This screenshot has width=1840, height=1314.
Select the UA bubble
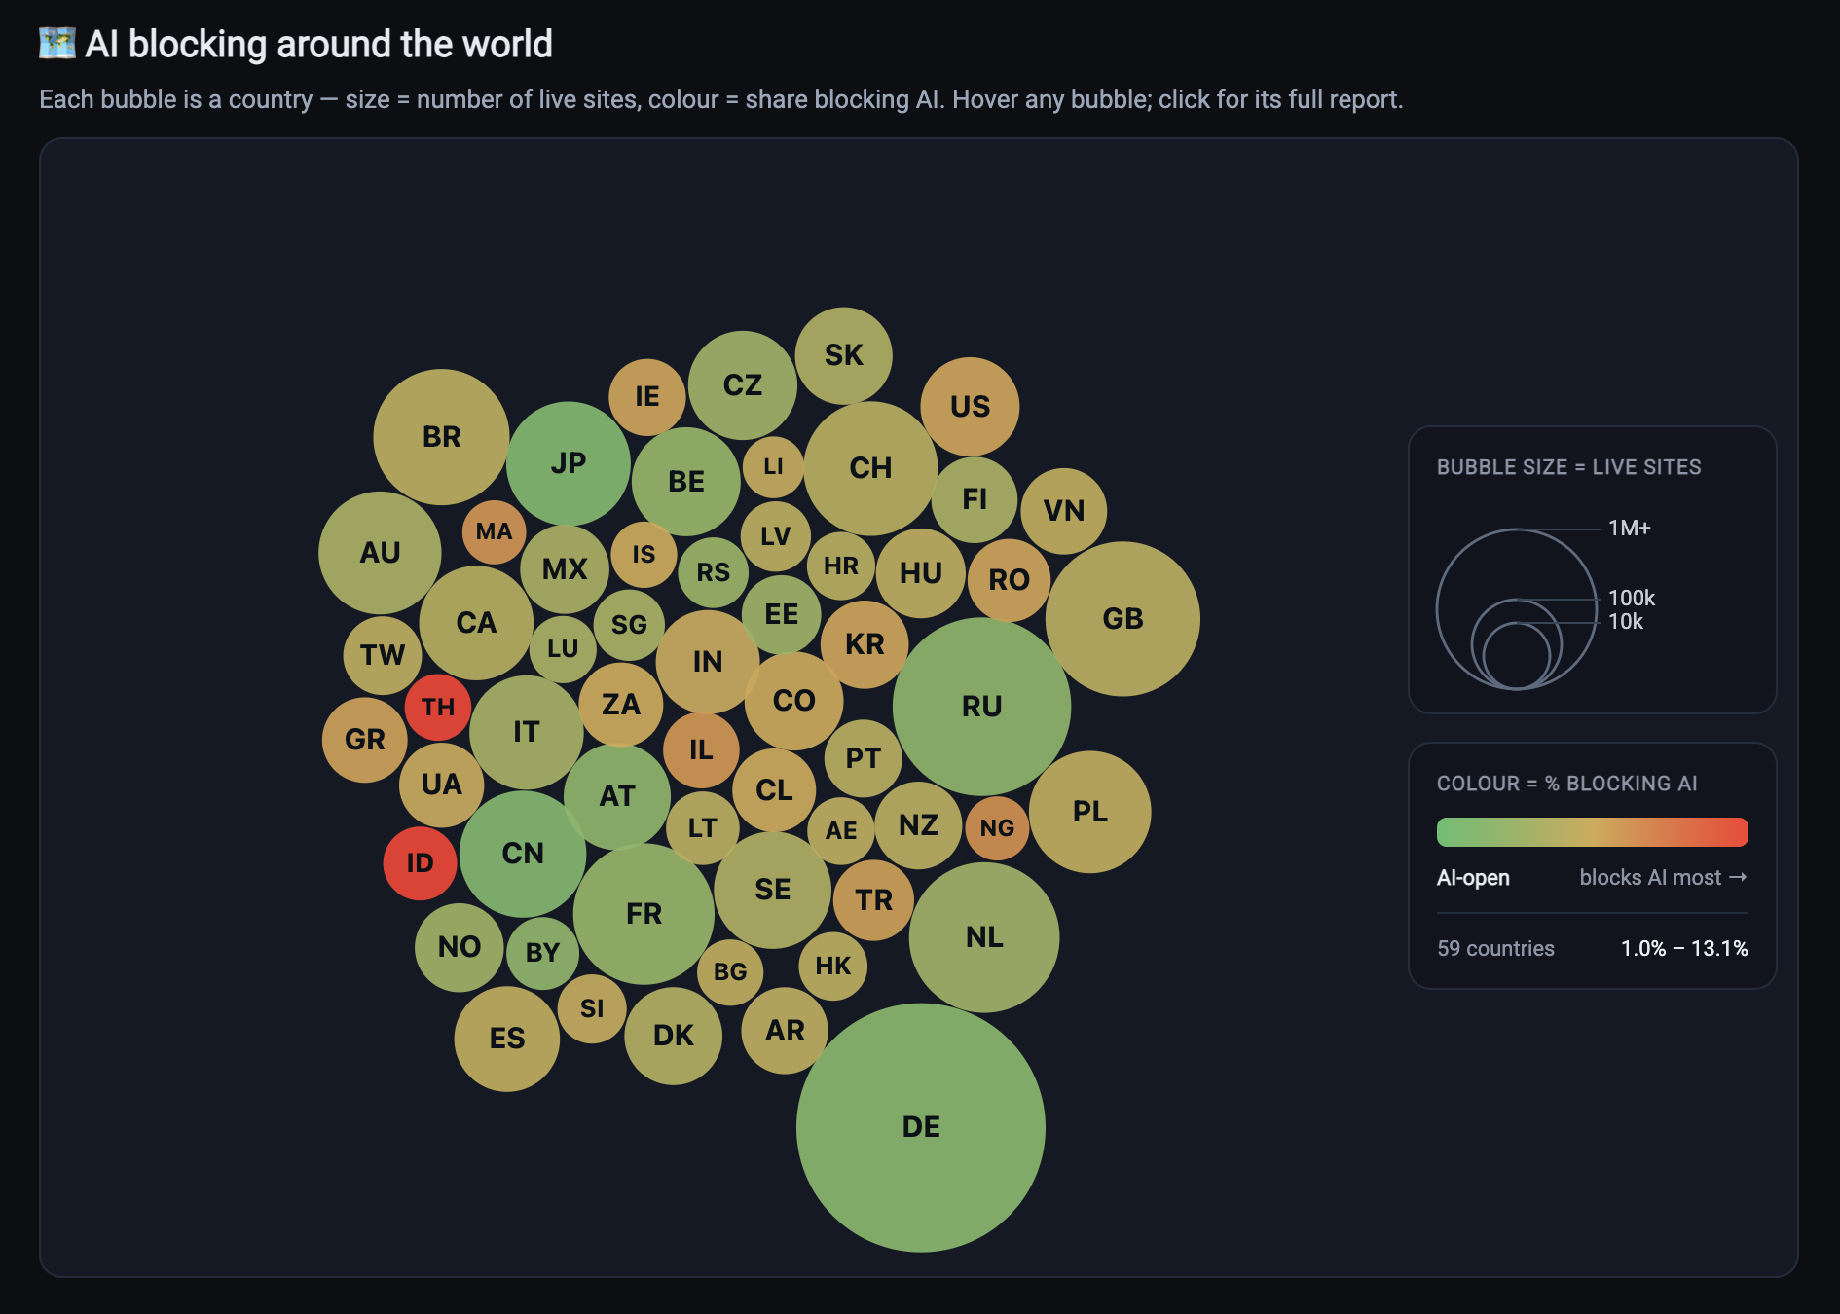click(x=441, y=785)
